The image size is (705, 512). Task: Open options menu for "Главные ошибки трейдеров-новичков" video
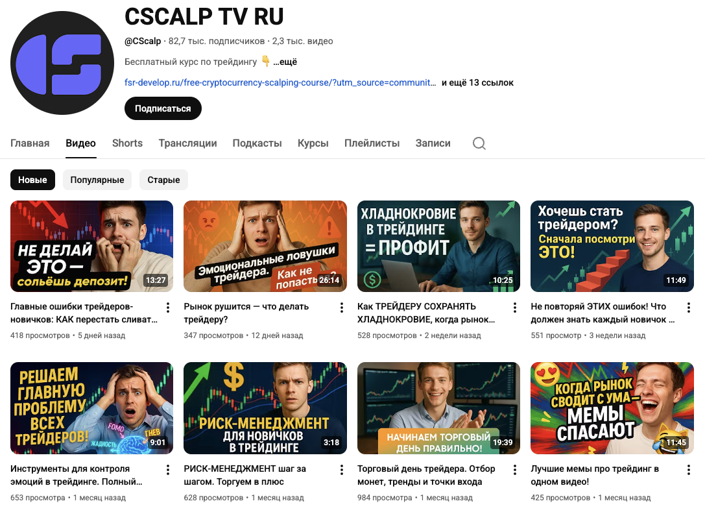[x=168, y=308]
